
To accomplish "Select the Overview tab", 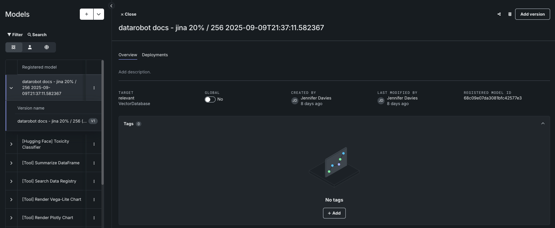I will (x=128, y=55).
